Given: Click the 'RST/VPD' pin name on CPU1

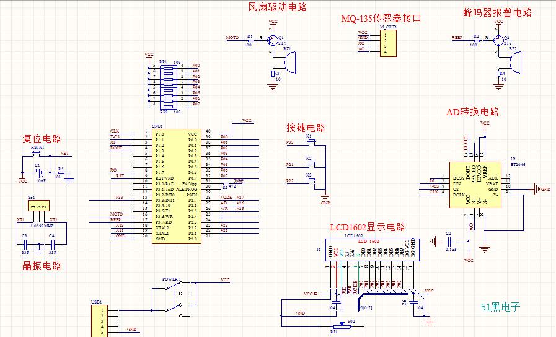Looking at the screenshot, I should pos(164,178).
